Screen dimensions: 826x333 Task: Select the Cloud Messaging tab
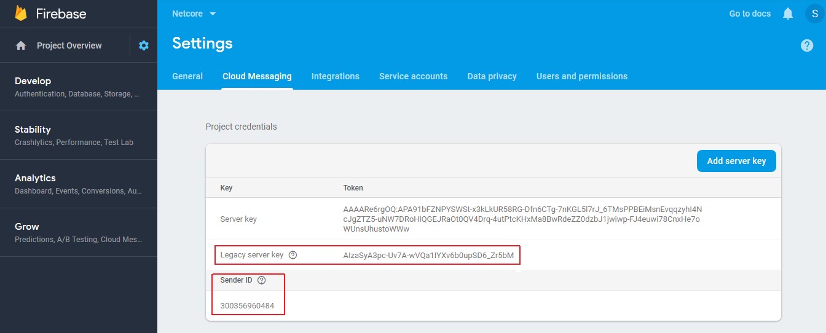click(257, 76)
